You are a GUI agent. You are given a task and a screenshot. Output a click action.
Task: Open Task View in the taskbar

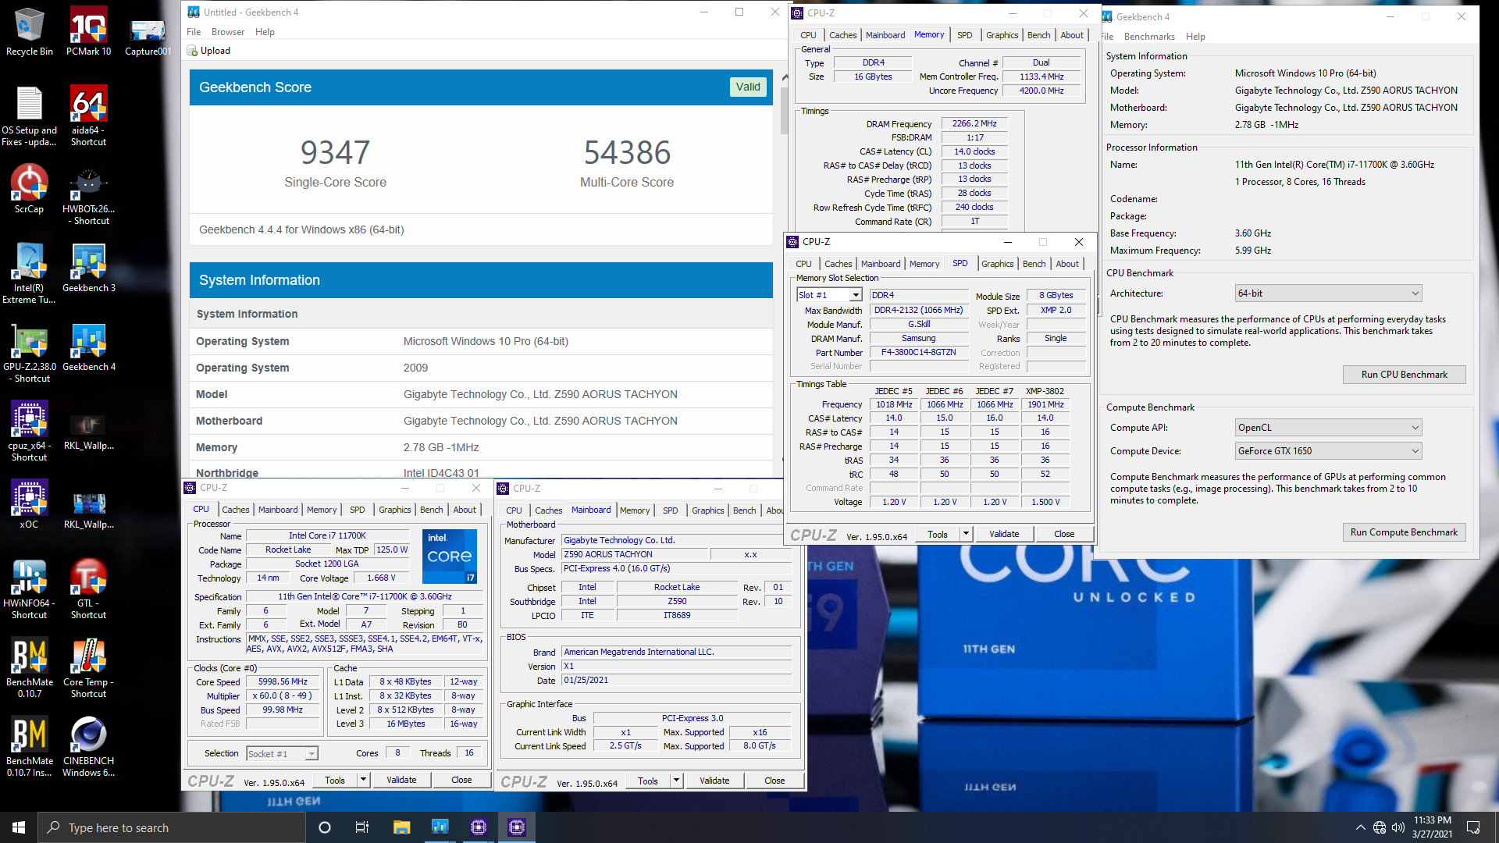pos(361,827)
